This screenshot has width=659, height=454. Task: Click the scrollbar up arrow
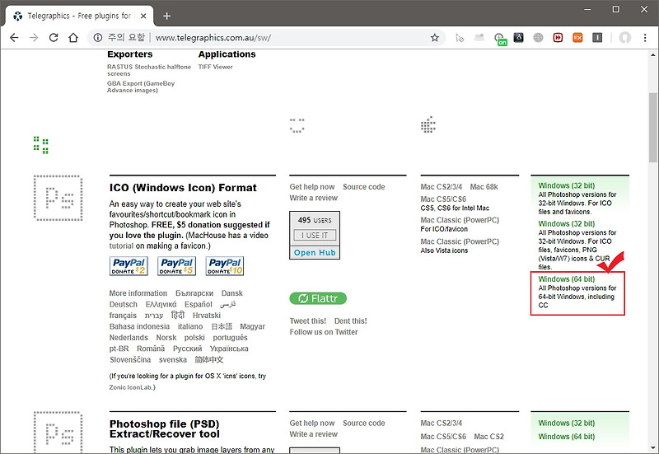652,54
